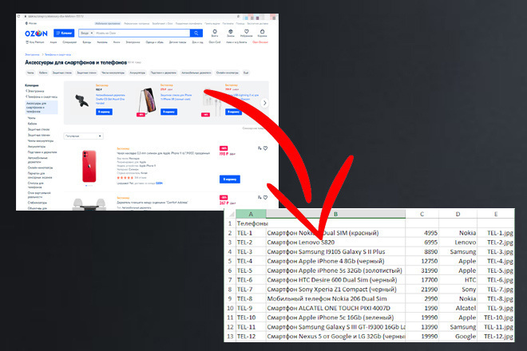Select the Кабели filter chip
This screenshot has height=351, width=527.
(43, 73)
